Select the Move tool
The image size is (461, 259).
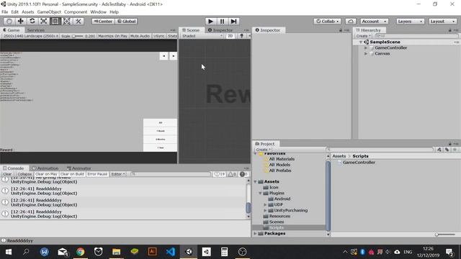[21, 21]
